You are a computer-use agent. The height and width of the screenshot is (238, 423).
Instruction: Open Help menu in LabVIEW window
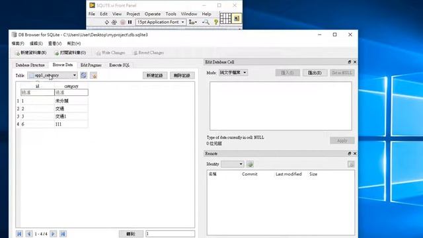coord(206,14)
